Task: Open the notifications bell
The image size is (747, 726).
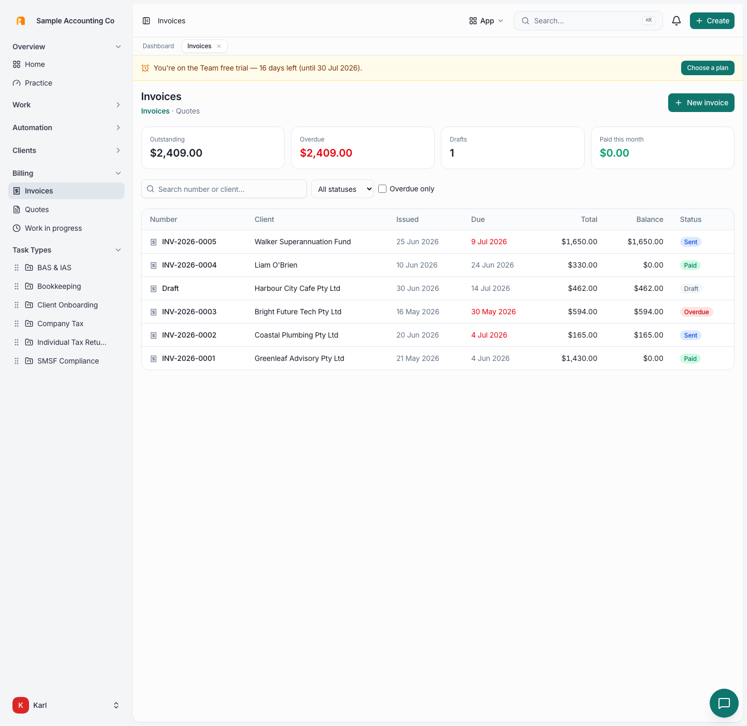Action: coord(676,21)
